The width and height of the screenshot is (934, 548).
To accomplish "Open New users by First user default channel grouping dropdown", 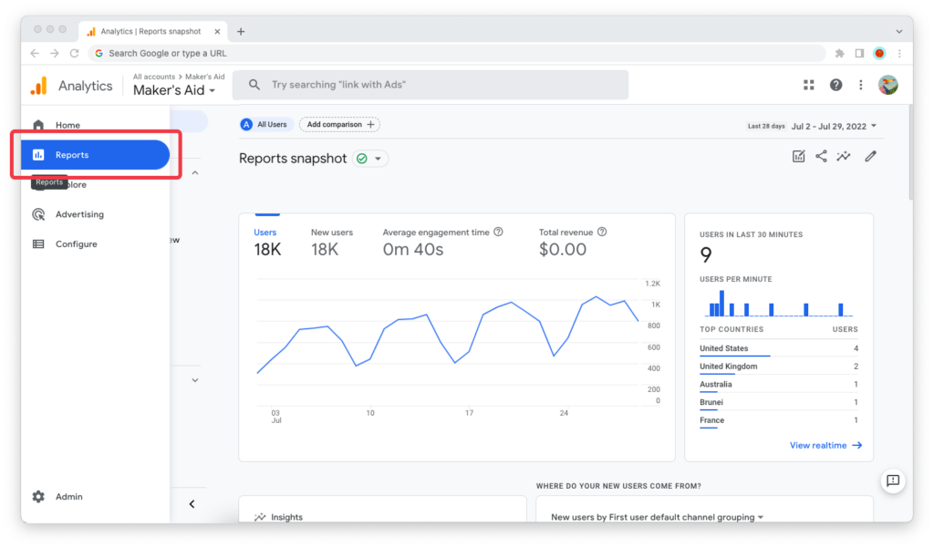I will pos(657,517).
